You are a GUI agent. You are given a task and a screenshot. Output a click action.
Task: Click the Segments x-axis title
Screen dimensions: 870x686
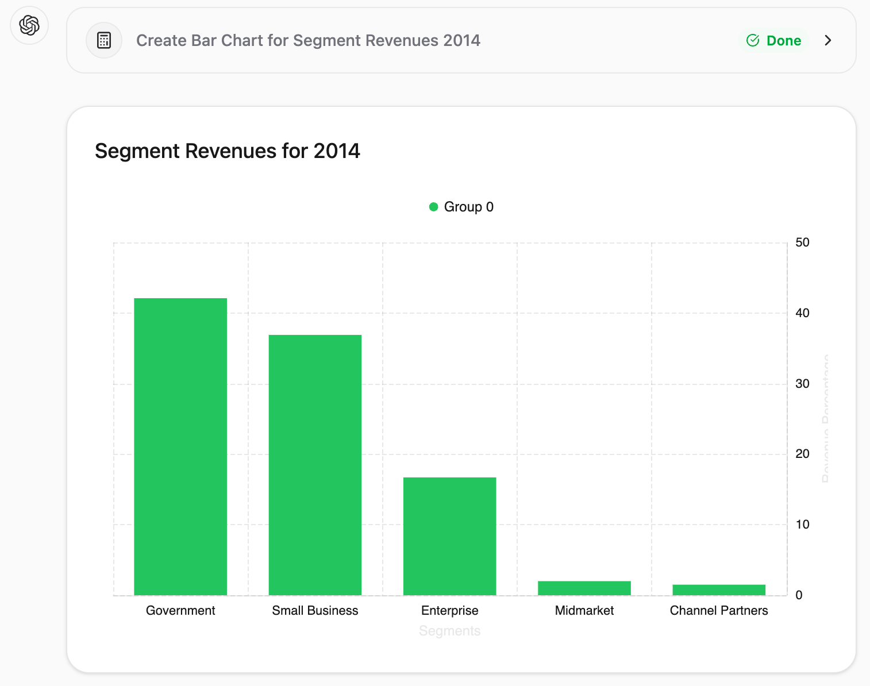450,631
